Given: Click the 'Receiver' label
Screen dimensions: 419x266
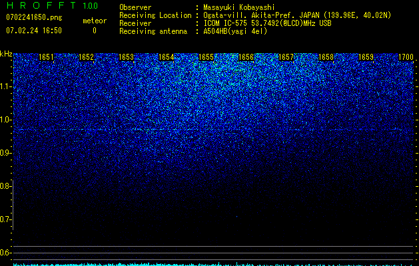Looking at the screenshot, I should 135,23.
